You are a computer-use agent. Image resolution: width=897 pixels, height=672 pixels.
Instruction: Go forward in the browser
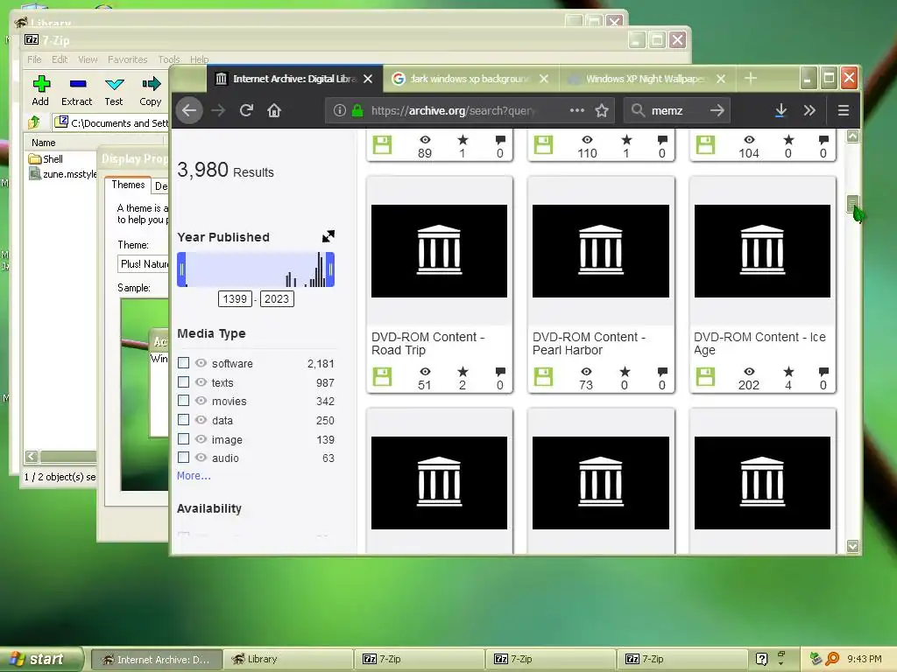coord(218,110)
